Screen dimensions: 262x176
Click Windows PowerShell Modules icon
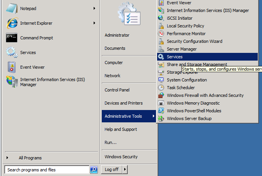(161, 111)
